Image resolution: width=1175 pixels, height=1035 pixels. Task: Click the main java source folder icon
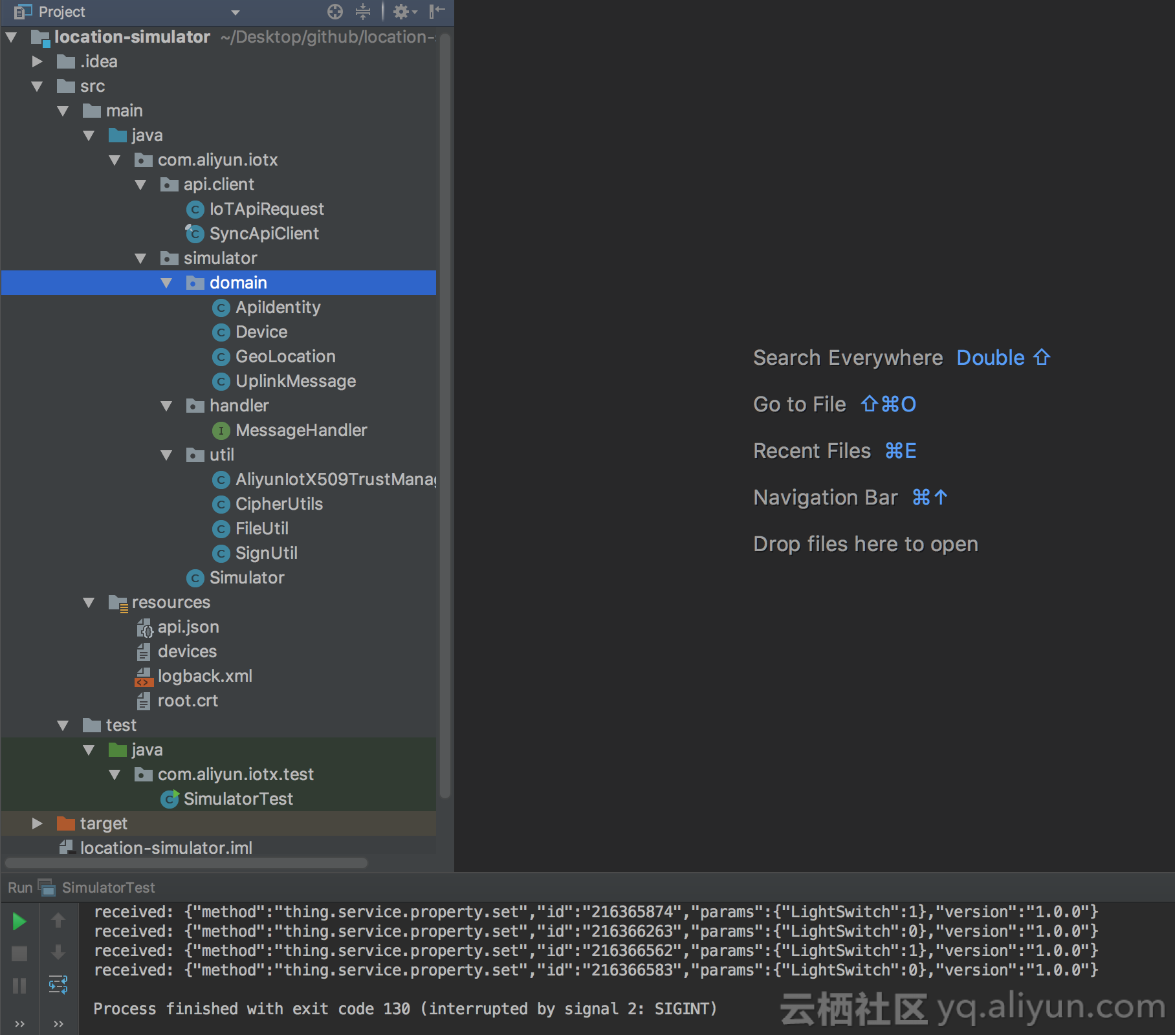tap(118, 135)
